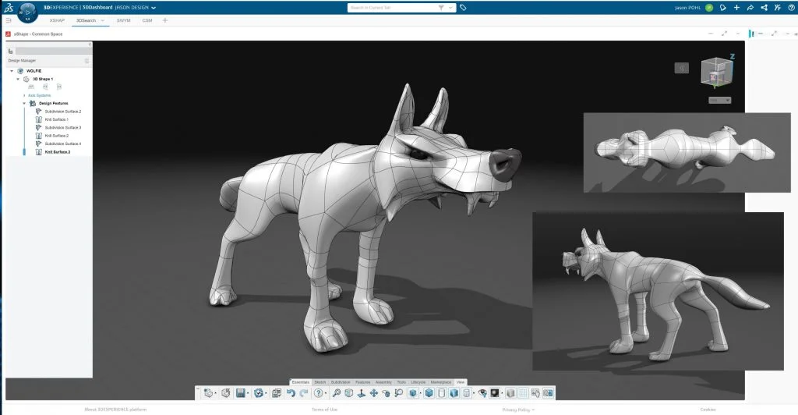Image resolution: width=798 pixels, height=415 pixels.
Task: Click the Save icon in bottom toolbar
Action: pyautogui.click(x=240, y=393)
